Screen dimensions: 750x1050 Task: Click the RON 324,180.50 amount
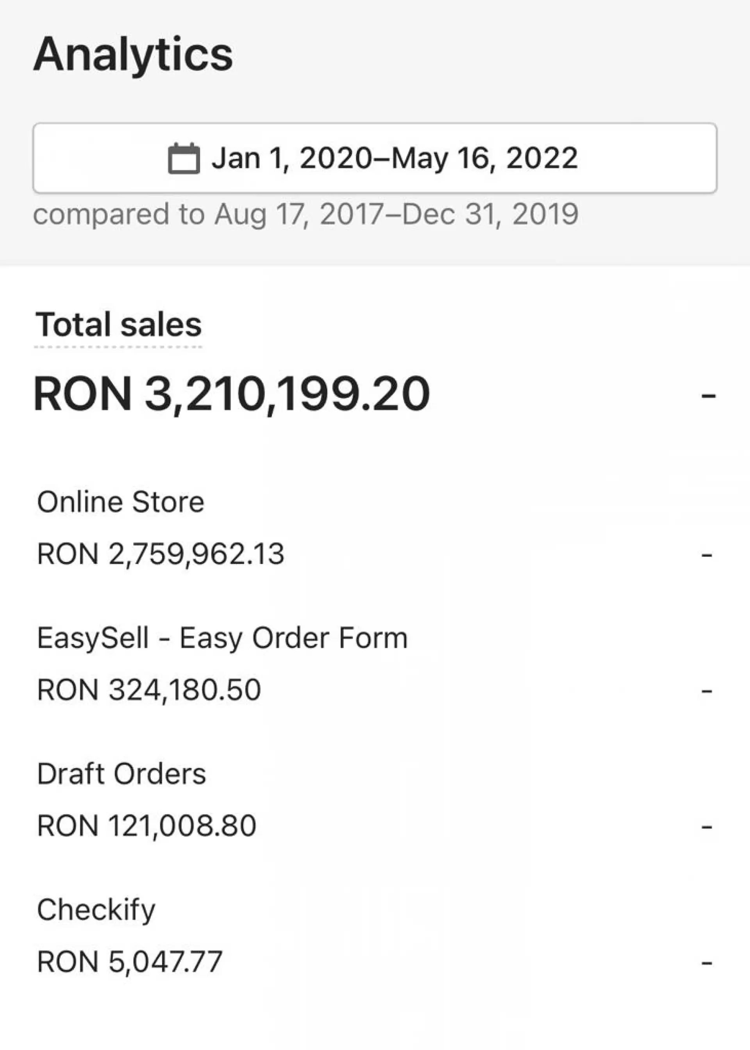149,690
